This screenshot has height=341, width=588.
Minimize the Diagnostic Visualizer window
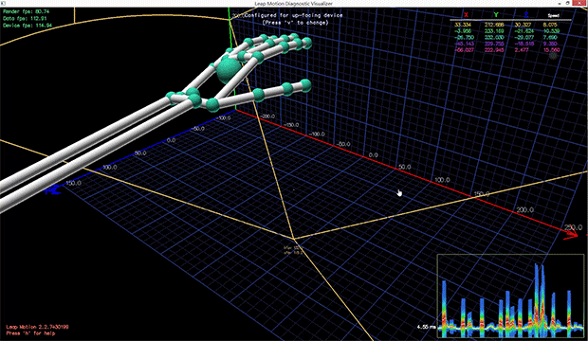point(560,3)
